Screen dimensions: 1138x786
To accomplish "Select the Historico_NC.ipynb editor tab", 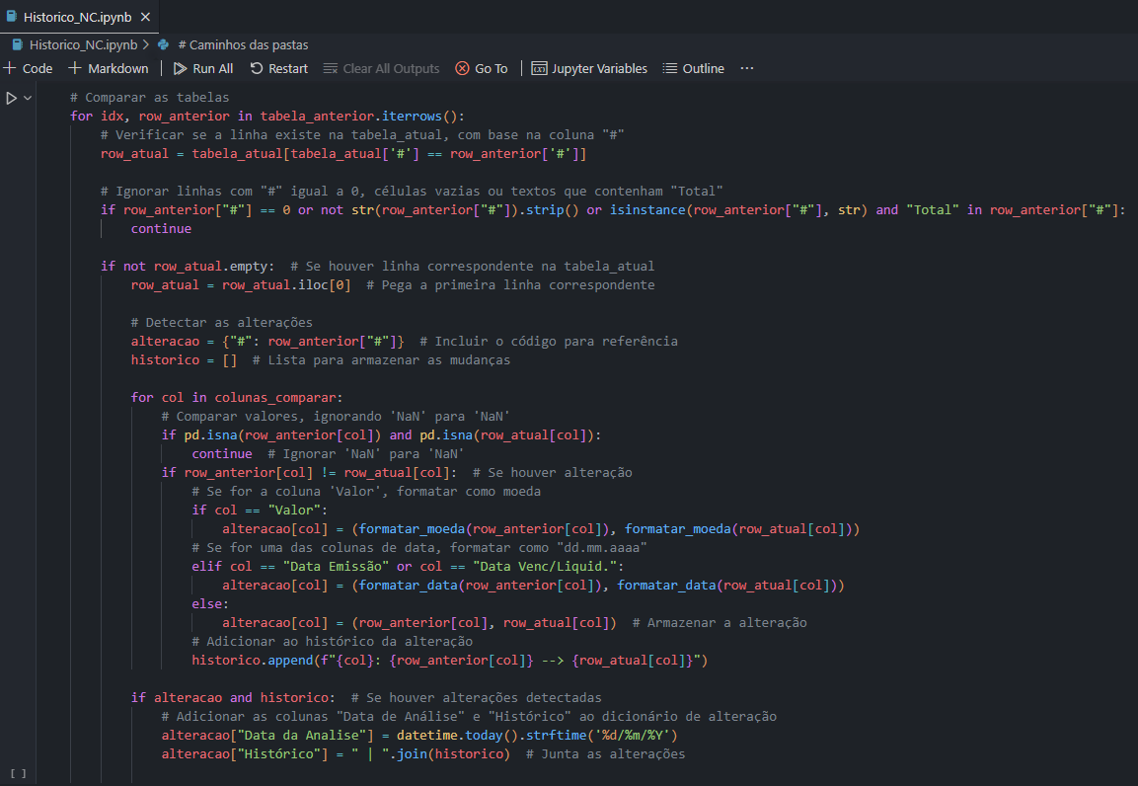I will (x=67, y=17).
